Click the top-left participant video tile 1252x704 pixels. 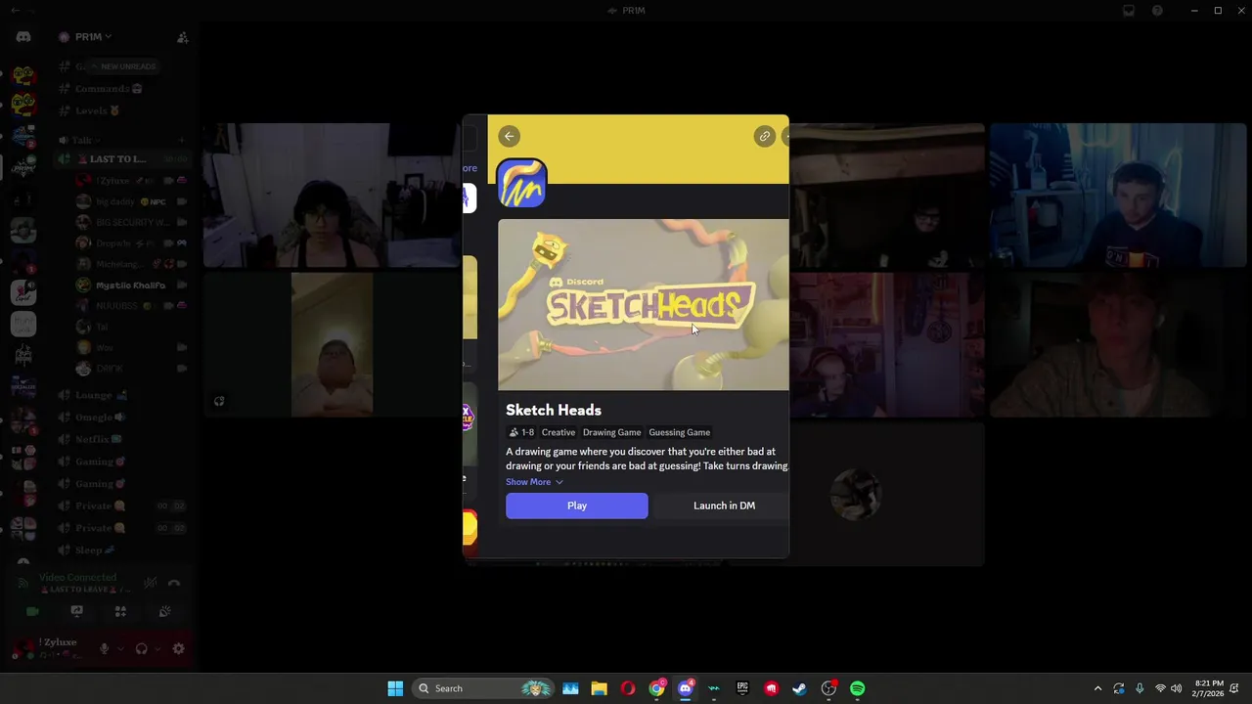coord(333,195)
